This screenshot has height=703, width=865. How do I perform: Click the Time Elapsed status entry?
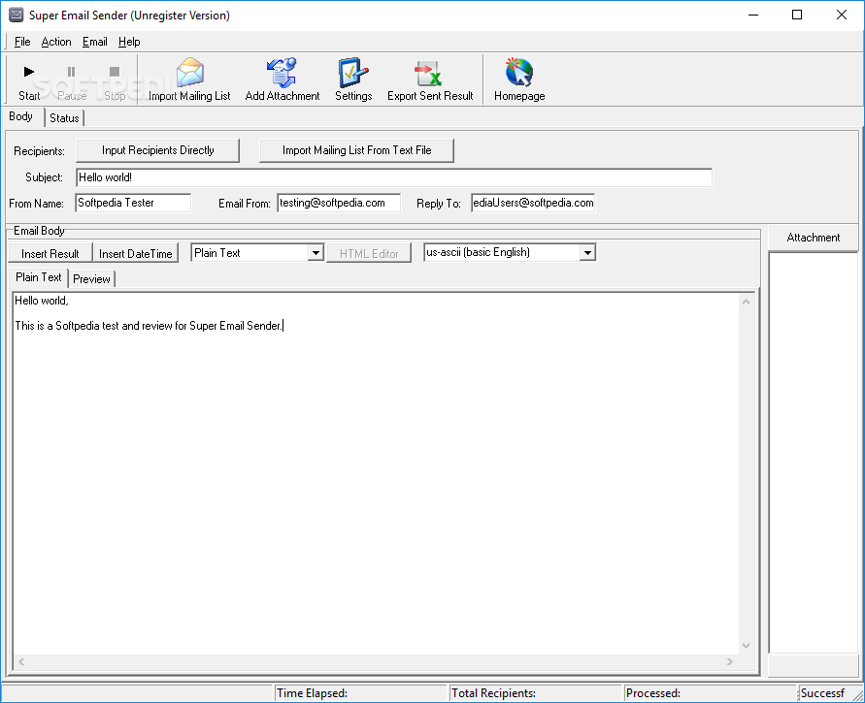click(x=360, y=693)
